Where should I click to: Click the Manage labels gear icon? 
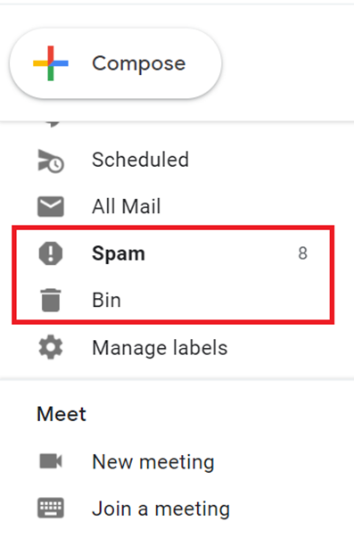[x=51, y=347]
